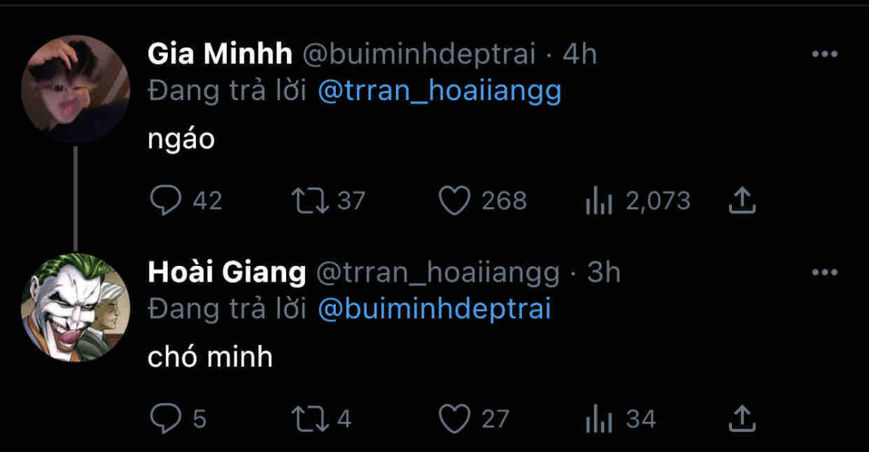Open the 3h timestamp of the reply
869x452 pixels.
coord(603,273)
